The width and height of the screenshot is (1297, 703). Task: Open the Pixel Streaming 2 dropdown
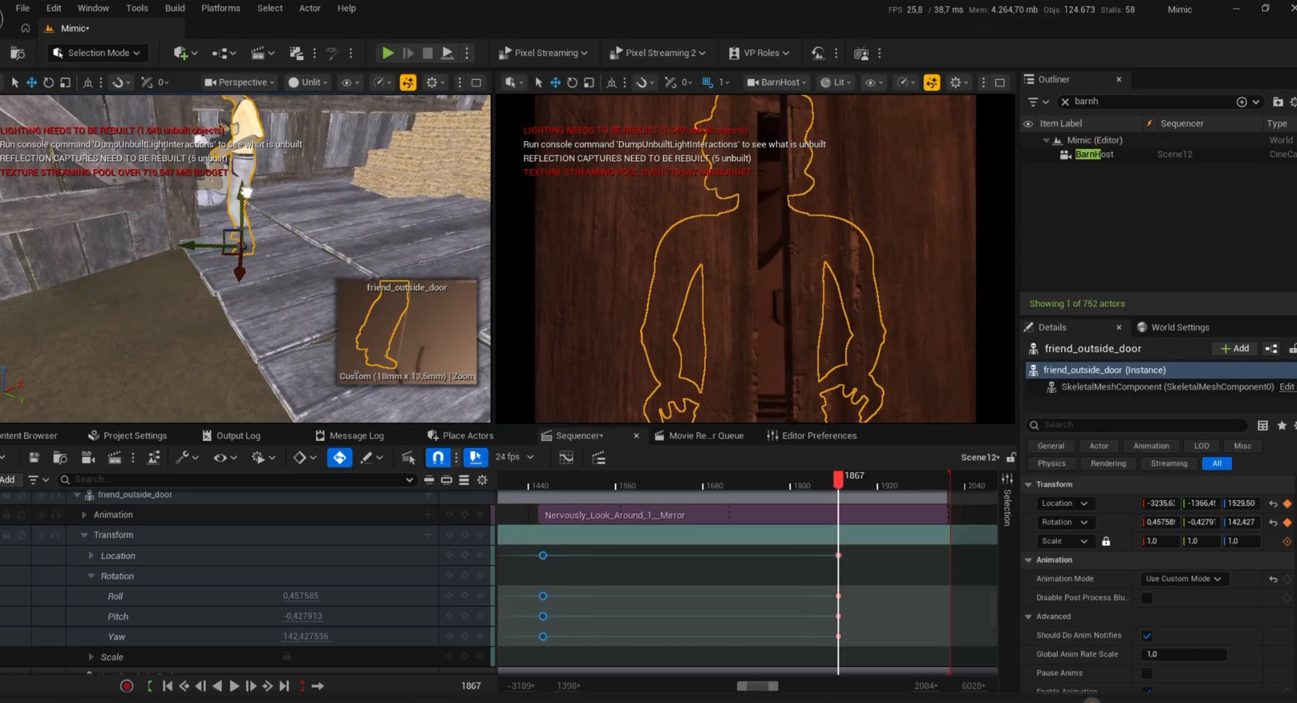pyautogui.click(x=658, y=53)
